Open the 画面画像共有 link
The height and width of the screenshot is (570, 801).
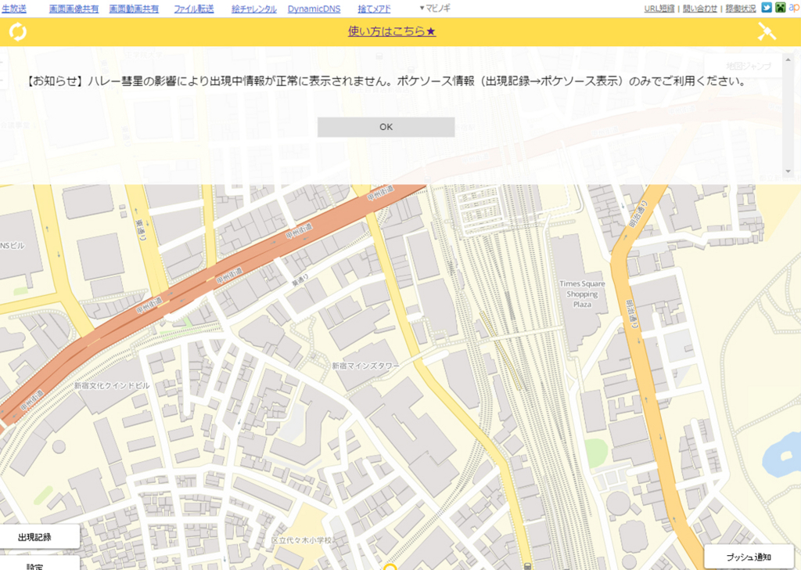pos(74,9)
